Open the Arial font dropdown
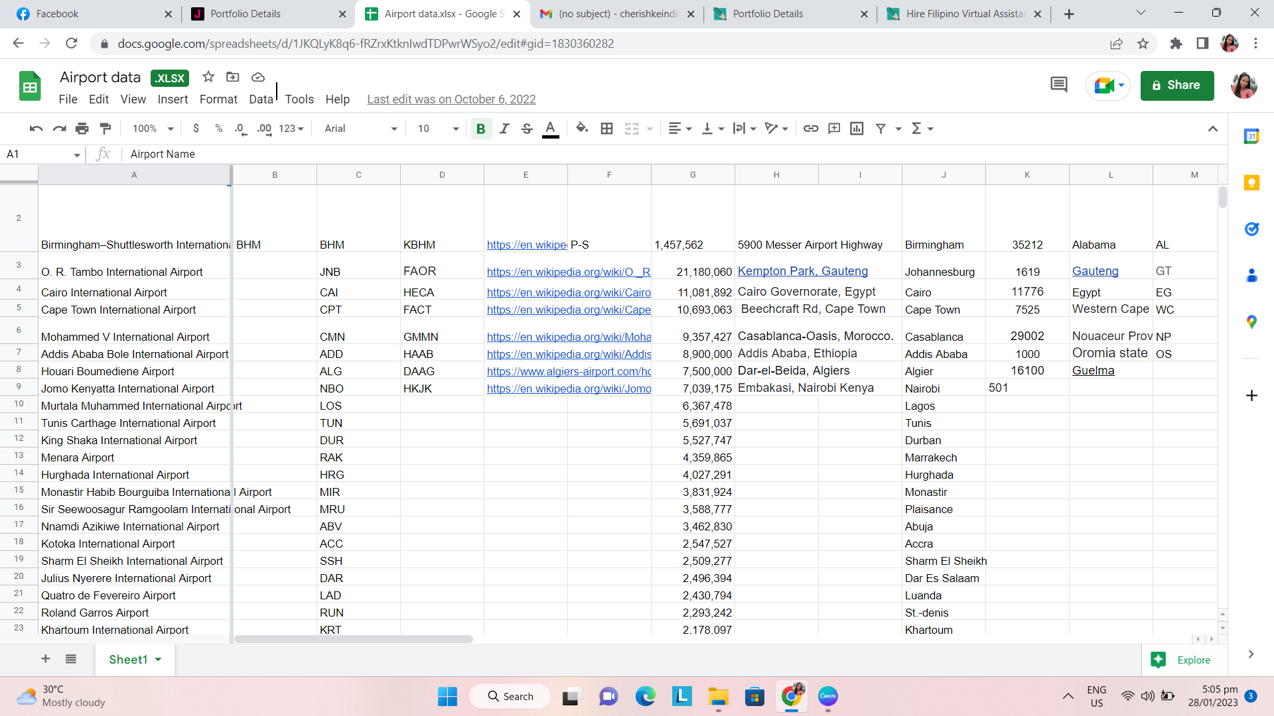Screen dimensions: 1274x716 [x=360, y=129]
